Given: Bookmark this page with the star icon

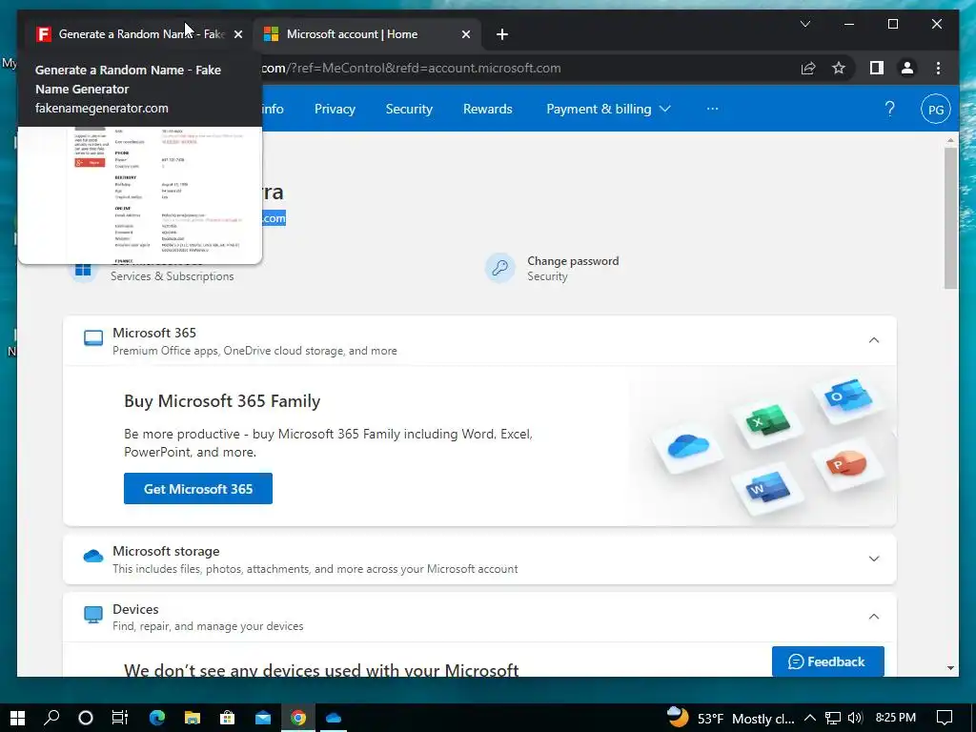Looking at the screenshot, I should tap(839, 68).
